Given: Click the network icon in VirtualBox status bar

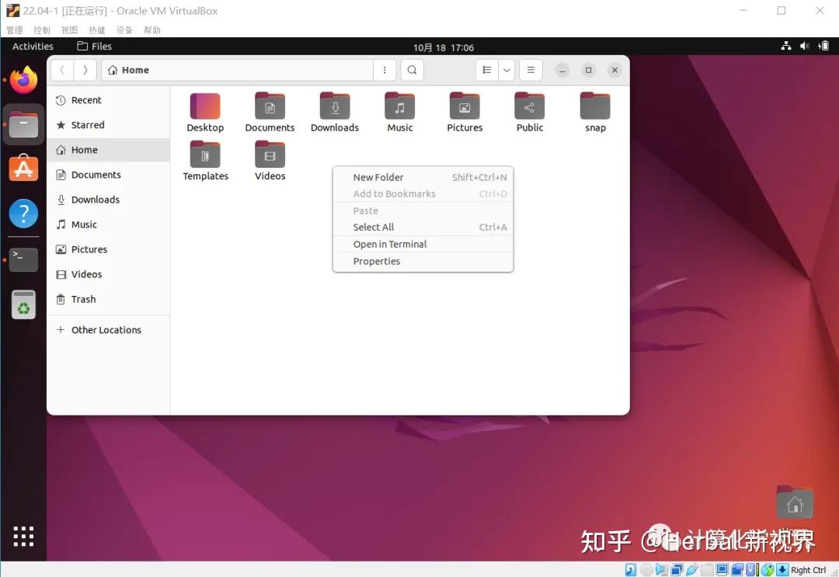Looking at the screenshot, I should [677, 569].
